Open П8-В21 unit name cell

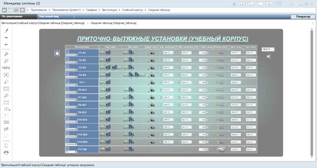(82, 105)
